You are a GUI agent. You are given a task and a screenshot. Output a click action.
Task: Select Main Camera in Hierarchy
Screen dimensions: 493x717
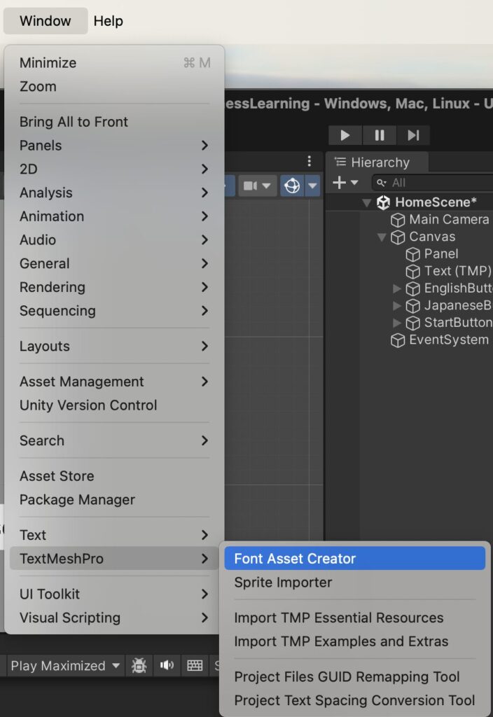coord(448,219)
